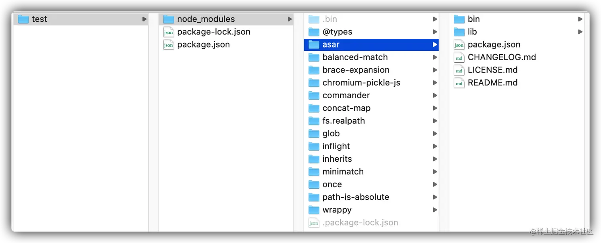Select the "inflight" folder name
Image resolution: width=601 pixels, height=243 pixels.
tap(336, 146)
